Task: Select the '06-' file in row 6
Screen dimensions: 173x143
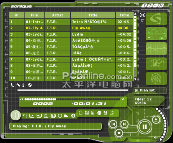Action: (34, 53)
